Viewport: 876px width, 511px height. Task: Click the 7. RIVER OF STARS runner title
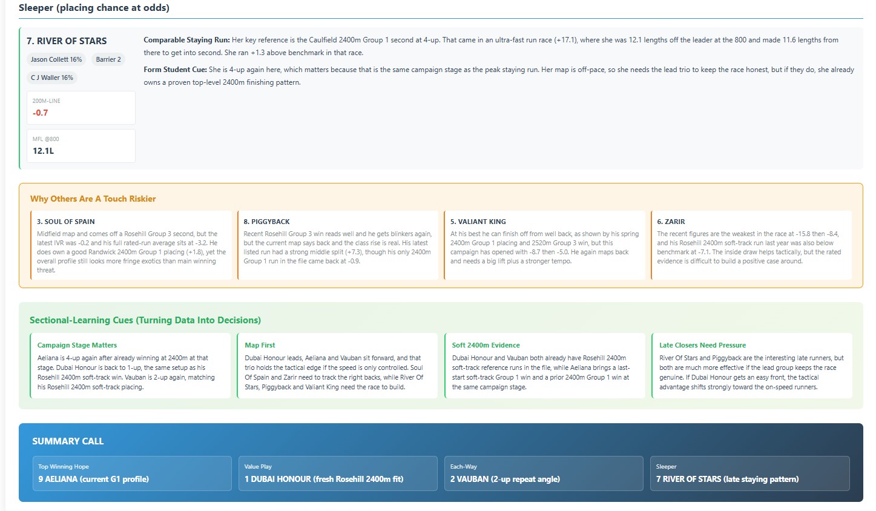click(67, 41)
